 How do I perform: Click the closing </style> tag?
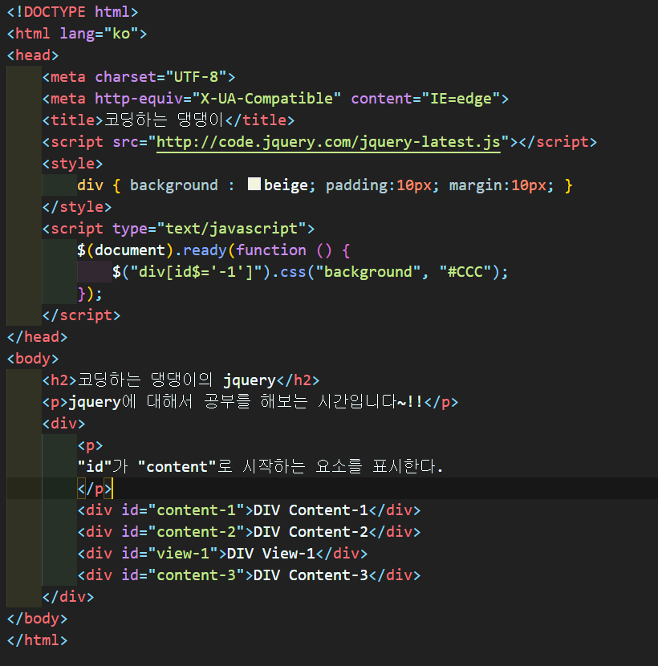(77, 207)
